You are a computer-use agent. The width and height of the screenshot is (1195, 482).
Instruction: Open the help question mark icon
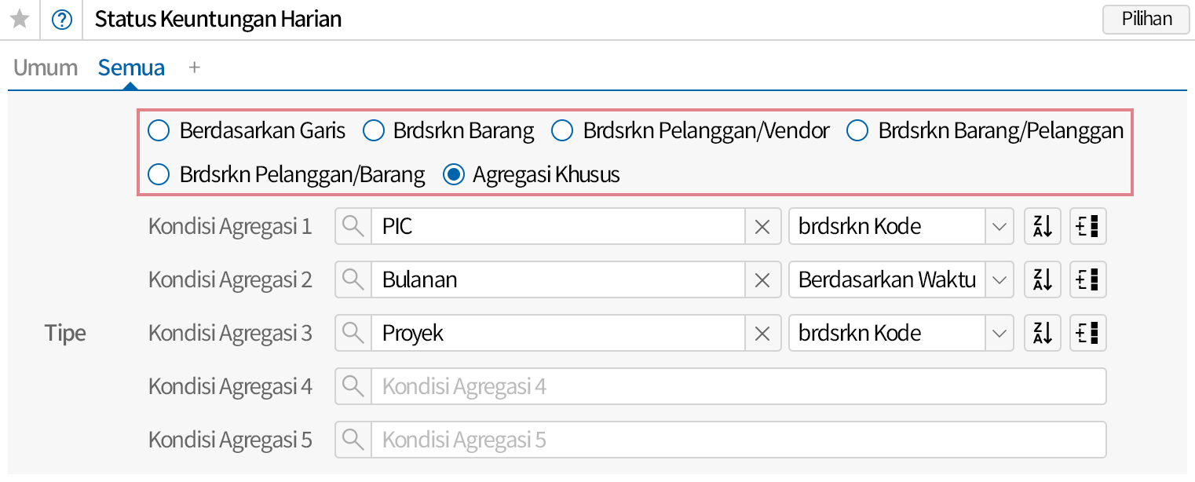[61, 20]
